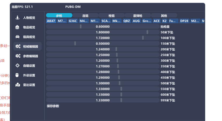The height and width of the screenshot is (121, 222).
Task: Click the PUBG-DM window title
Action: 73,7
